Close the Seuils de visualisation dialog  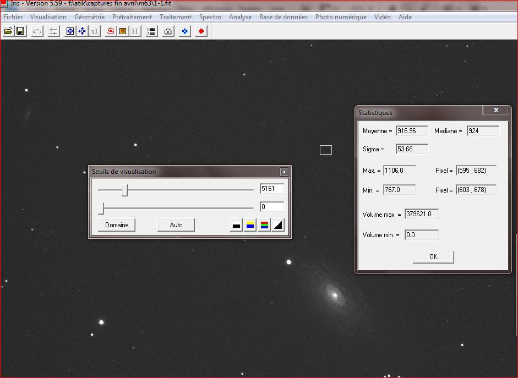click(284, 172)
